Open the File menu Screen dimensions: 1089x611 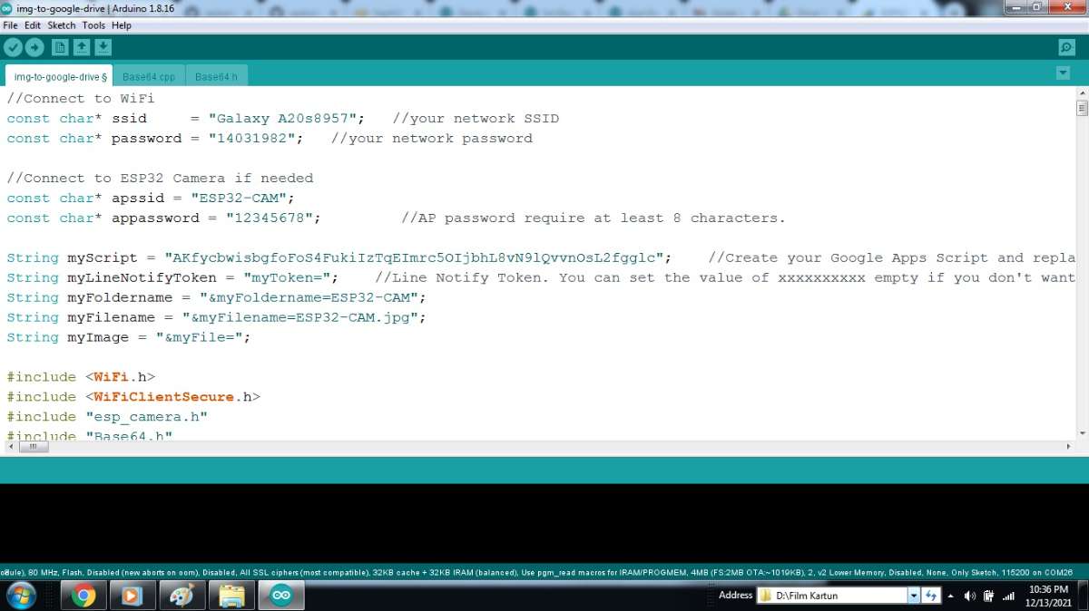[11, 25]
